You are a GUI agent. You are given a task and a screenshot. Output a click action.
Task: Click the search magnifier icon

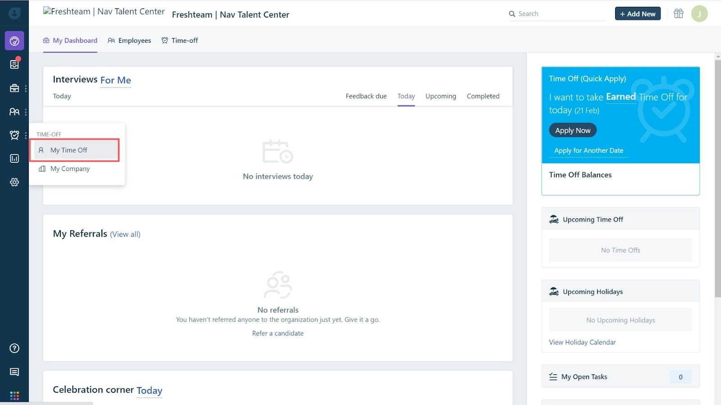point(512,14)
